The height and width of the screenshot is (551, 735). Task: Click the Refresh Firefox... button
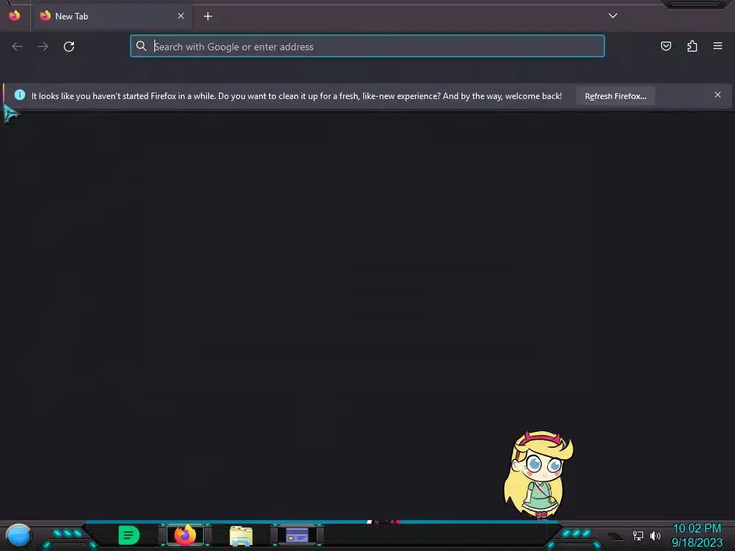[x=615, y=96]
